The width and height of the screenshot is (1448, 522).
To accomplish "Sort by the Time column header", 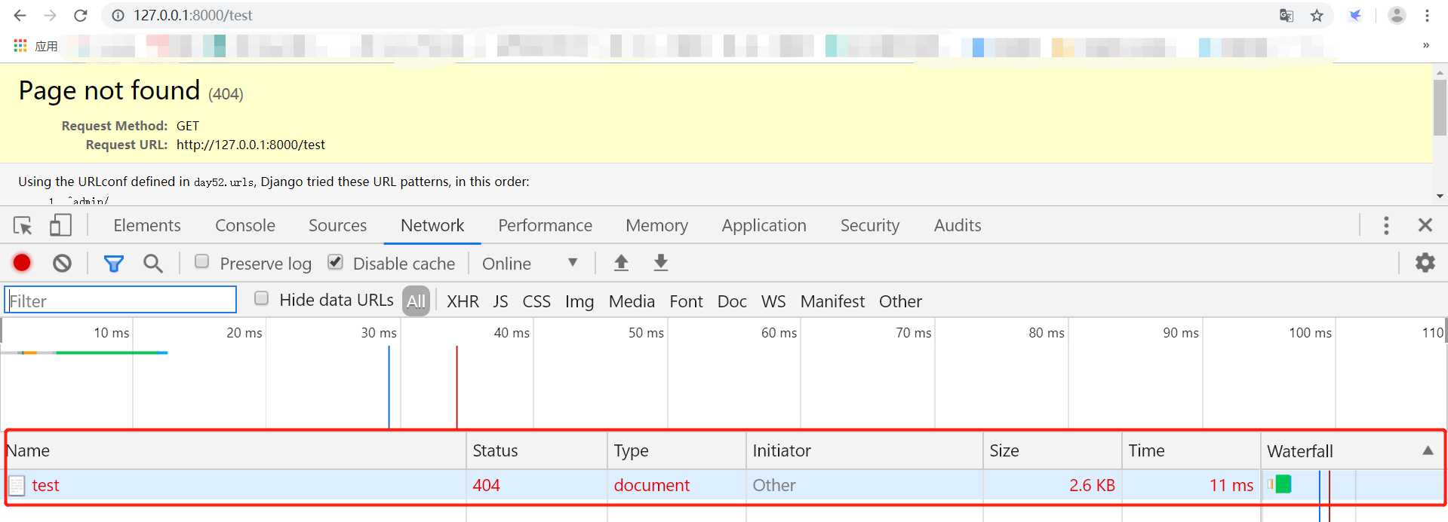I will pos(1191,450).
